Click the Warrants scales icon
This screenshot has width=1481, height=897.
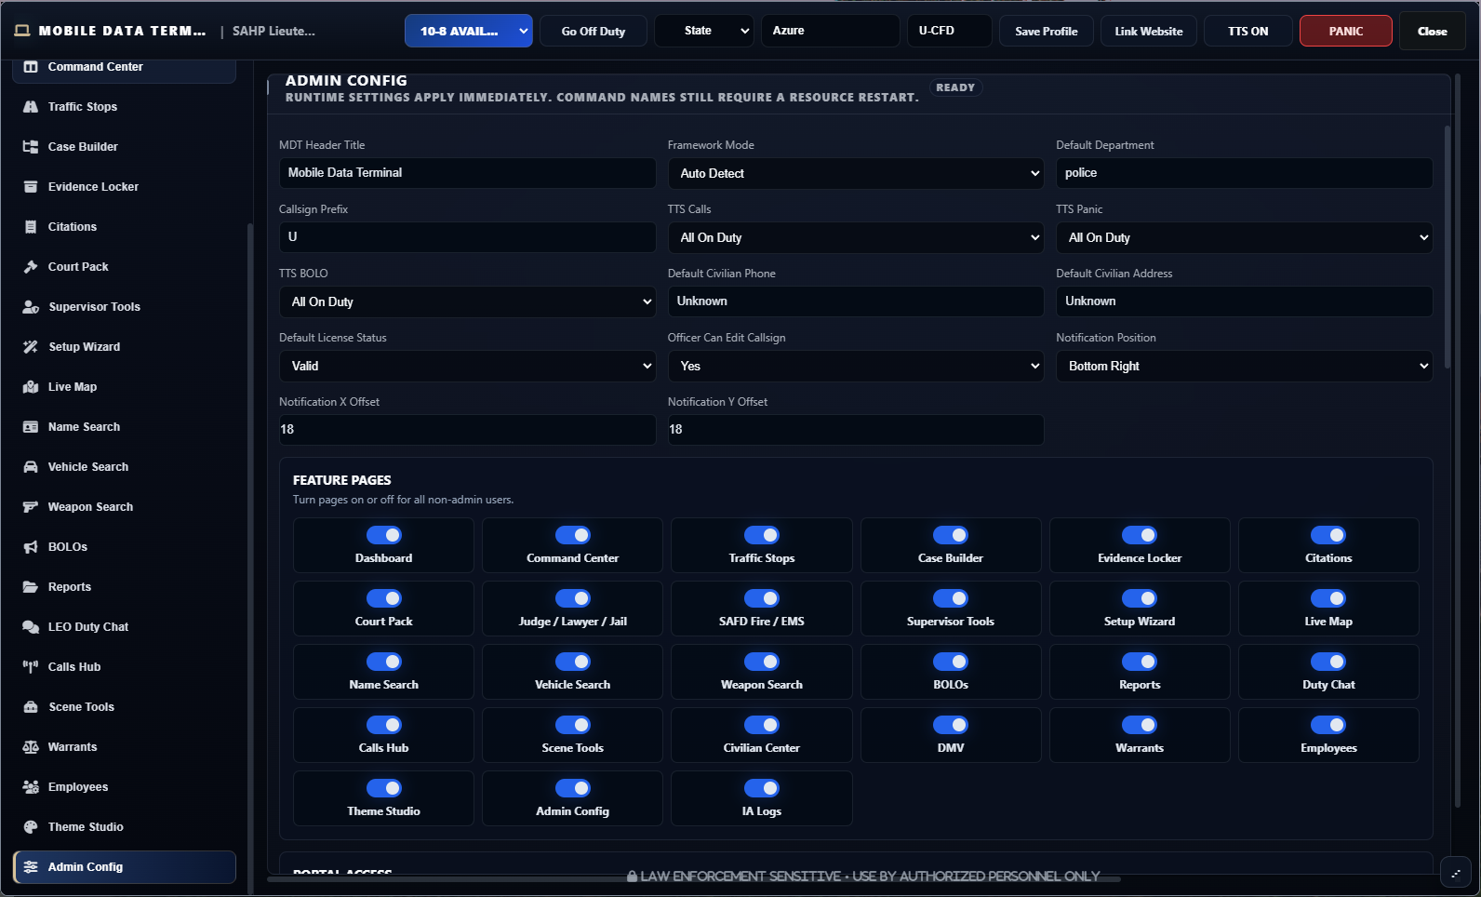point(31,747)
